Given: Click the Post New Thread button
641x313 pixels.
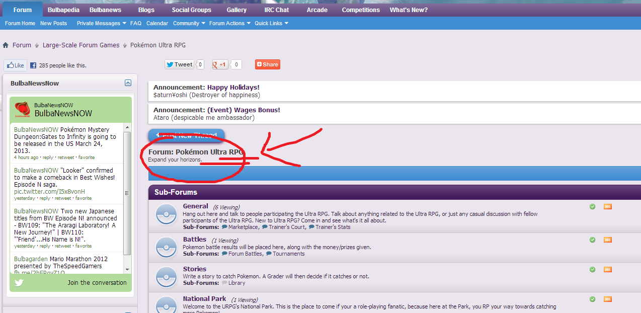Looking at the screenshot, I should pos(186,136).
